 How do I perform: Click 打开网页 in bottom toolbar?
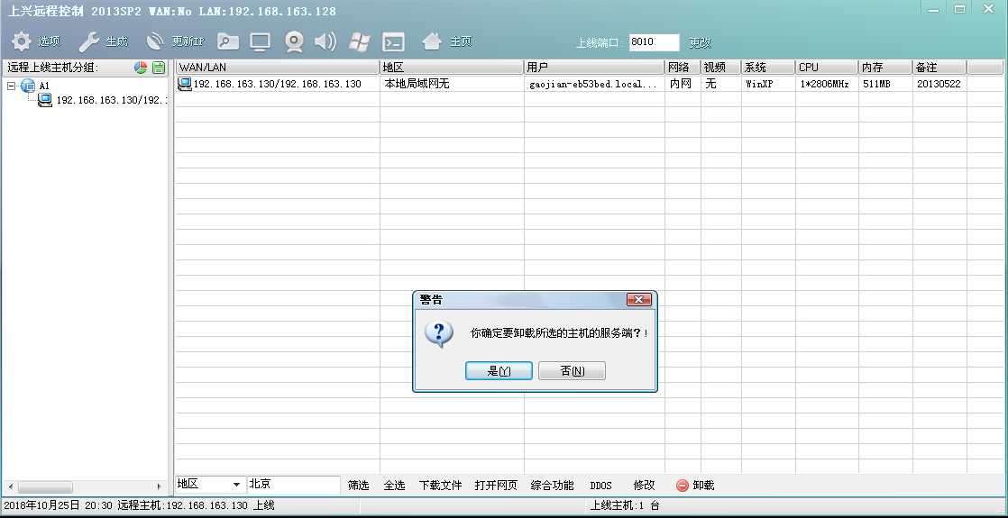[496, 486]
